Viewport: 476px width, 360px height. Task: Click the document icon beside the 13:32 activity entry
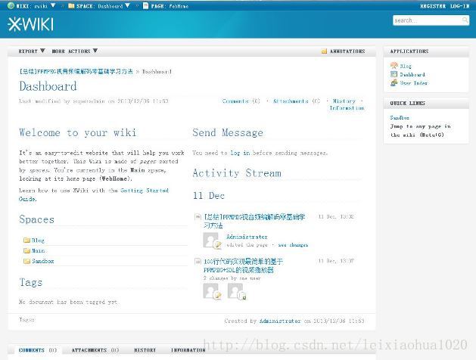[x=198, y=216]
